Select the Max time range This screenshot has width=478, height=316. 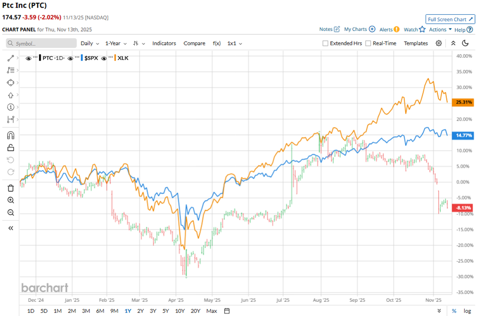212,311
